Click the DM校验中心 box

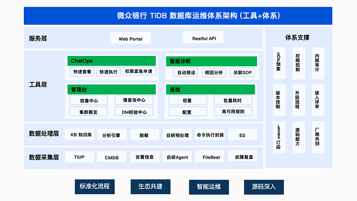click(134, 112)
